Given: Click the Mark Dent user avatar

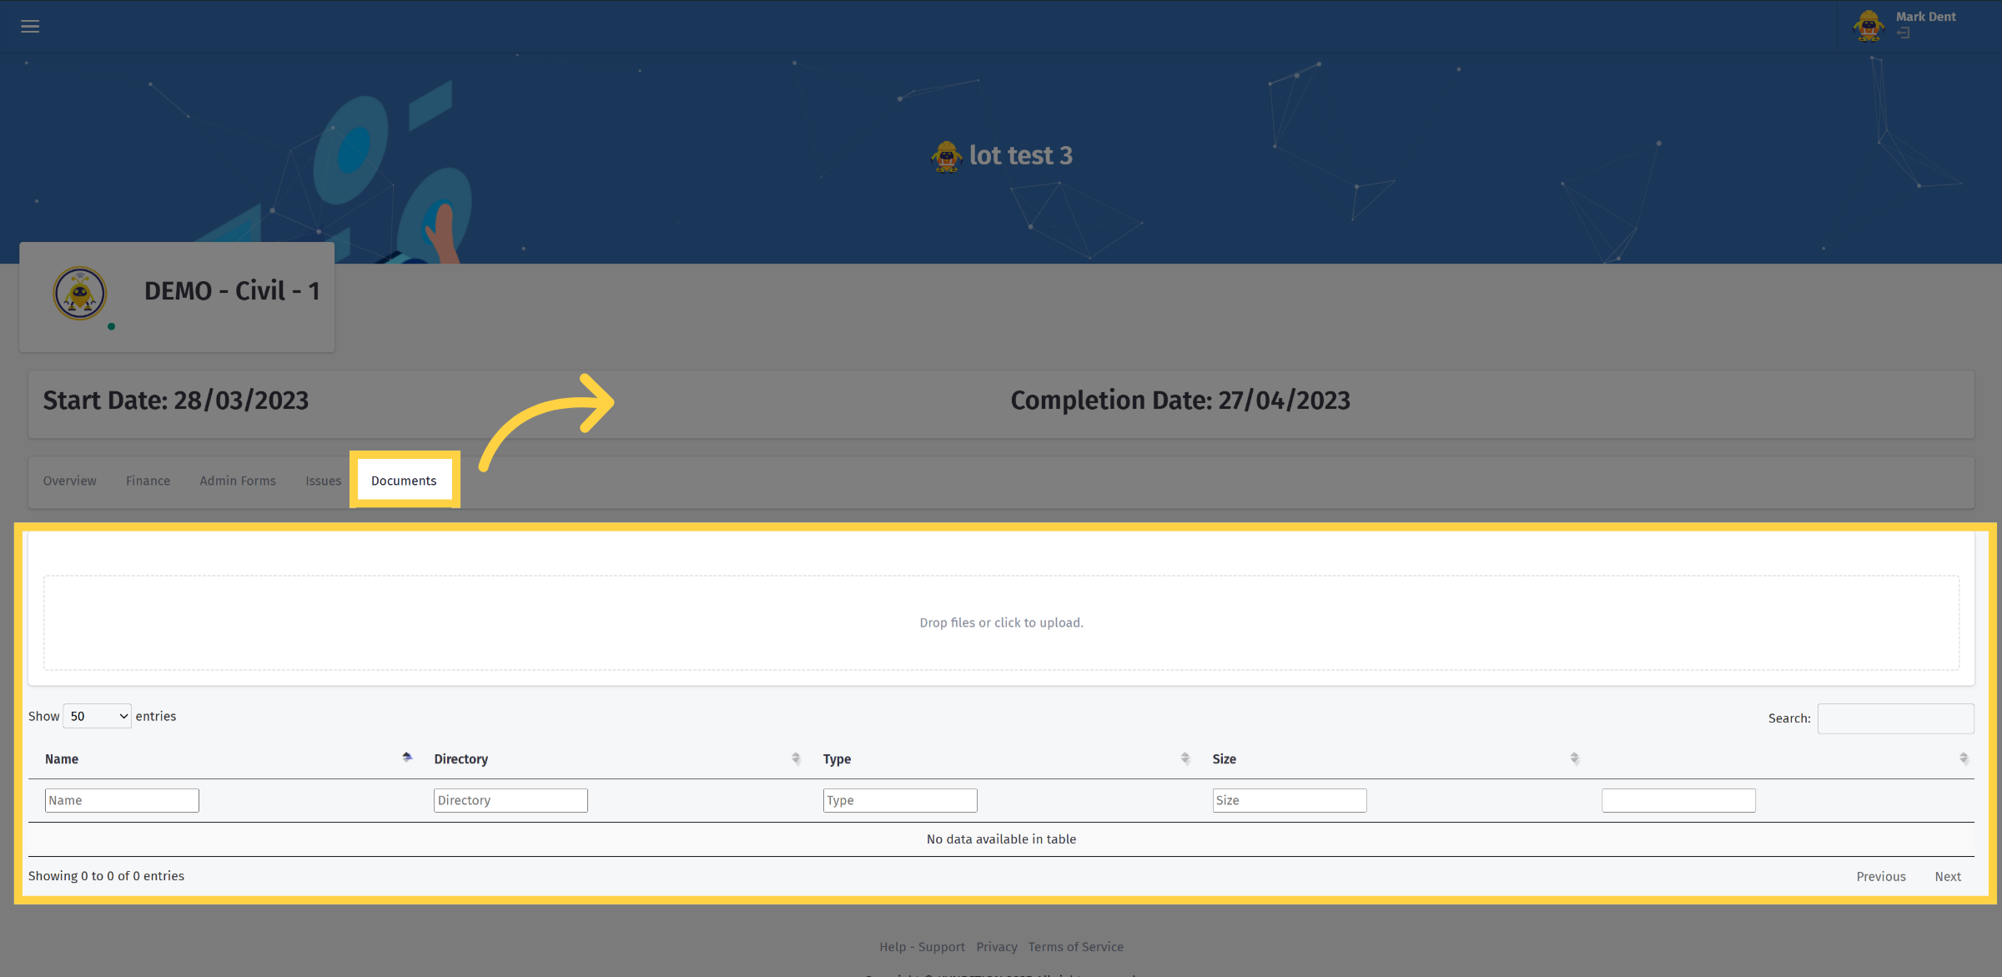Looking at the screenshot, I should click(x=1869, y=26).
